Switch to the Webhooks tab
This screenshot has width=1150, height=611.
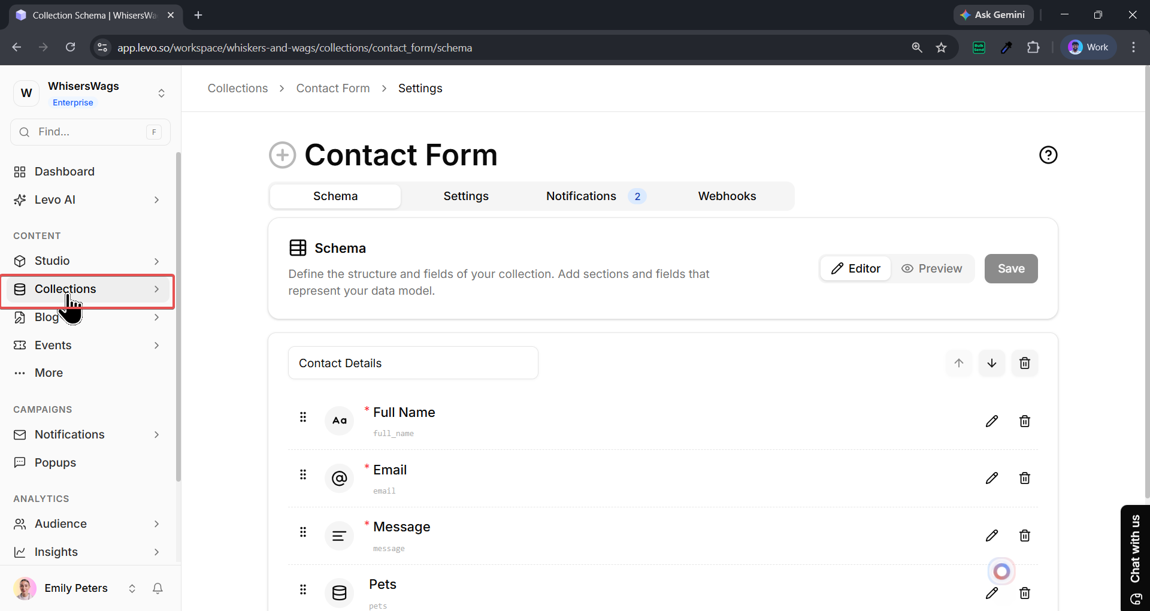point(727,196)
